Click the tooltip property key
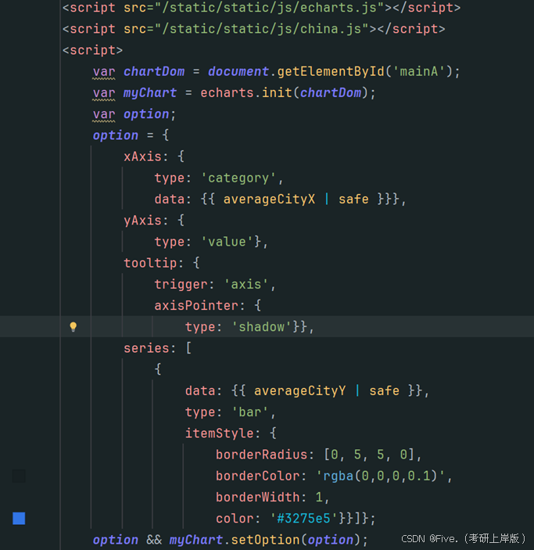The width and height of the screenshot is (534, 550). (150, 263)
